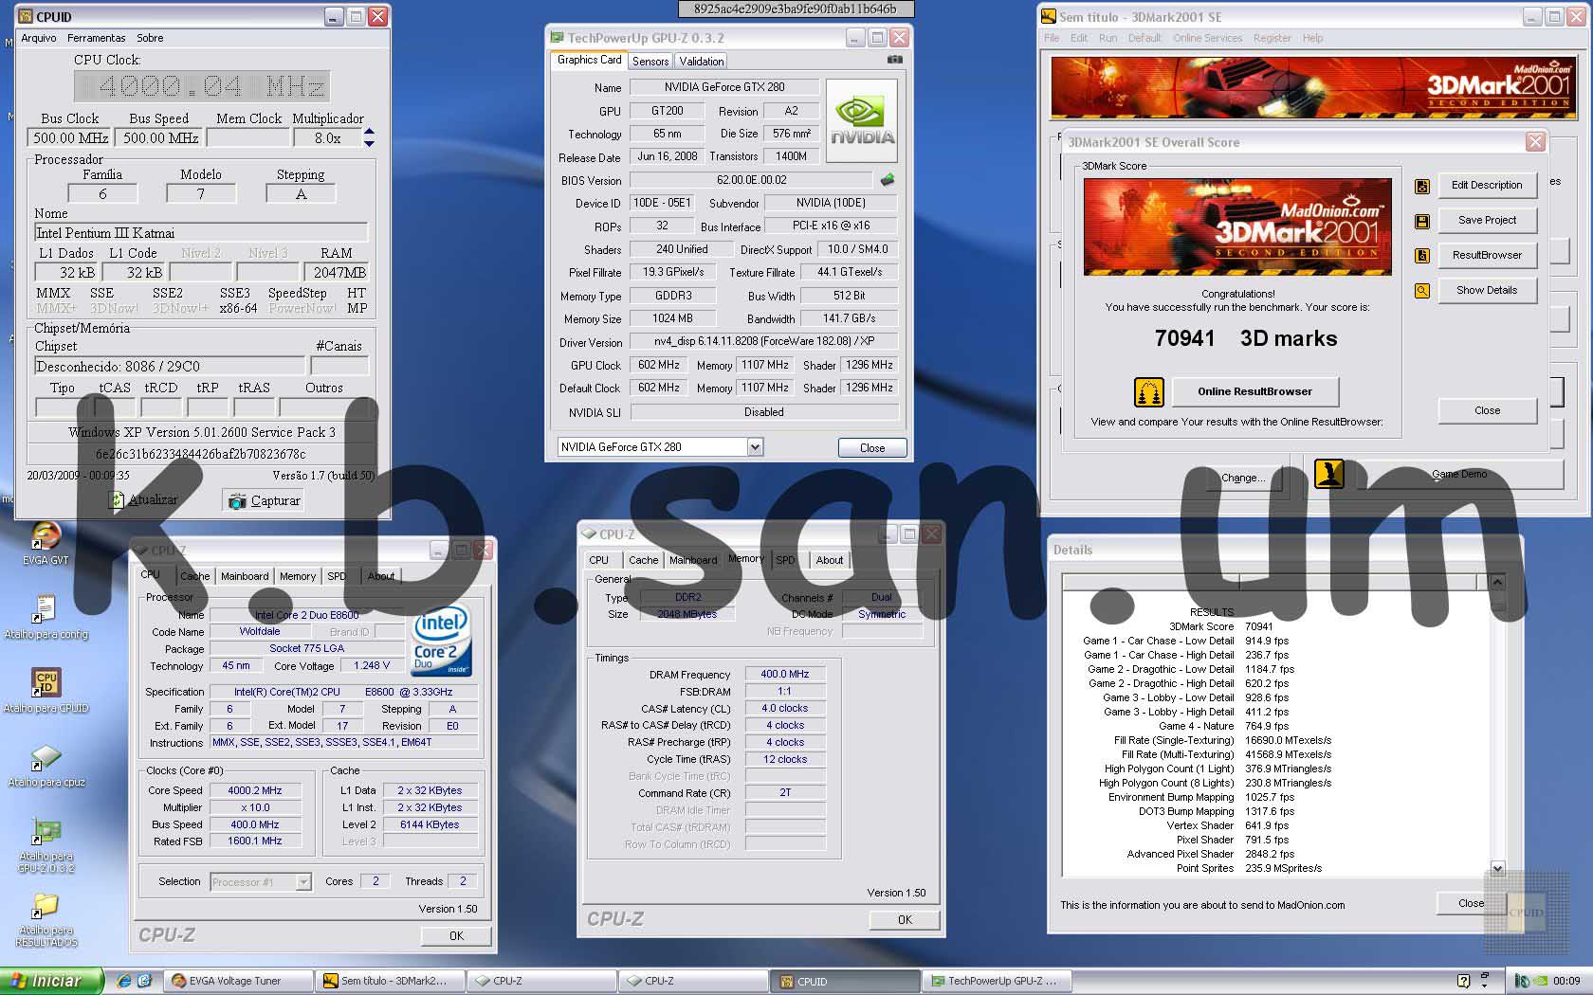Click the Details window scrollbar down arrow
Viewport: 1593px width, 995px height.
coord(1497,868)
